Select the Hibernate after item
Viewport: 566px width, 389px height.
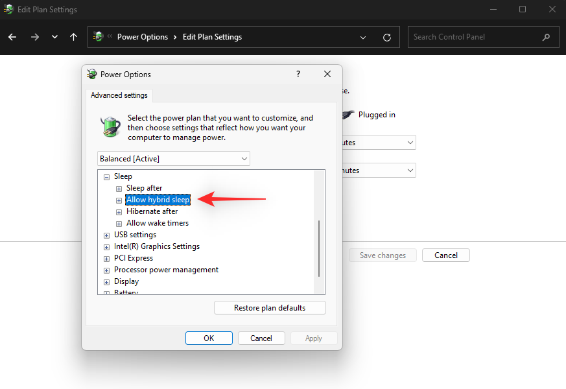pos(152,211)
